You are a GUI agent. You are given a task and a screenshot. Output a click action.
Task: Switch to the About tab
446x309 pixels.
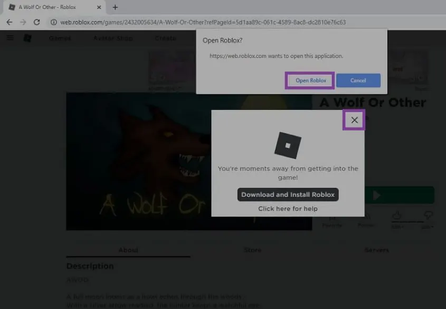coord(128,250)
